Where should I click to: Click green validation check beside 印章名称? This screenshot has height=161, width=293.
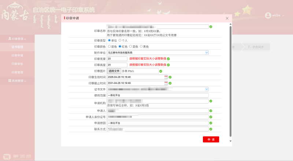[211, 27]
